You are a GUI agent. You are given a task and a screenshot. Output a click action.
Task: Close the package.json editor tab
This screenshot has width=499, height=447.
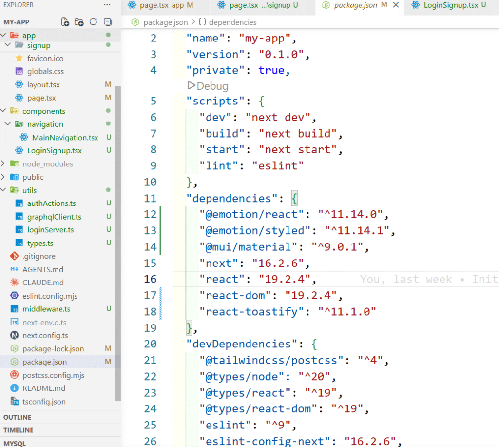click(396, 5)
